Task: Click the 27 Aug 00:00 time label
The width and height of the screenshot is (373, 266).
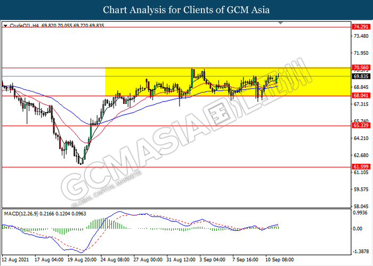Action: [x=148, y=260]
